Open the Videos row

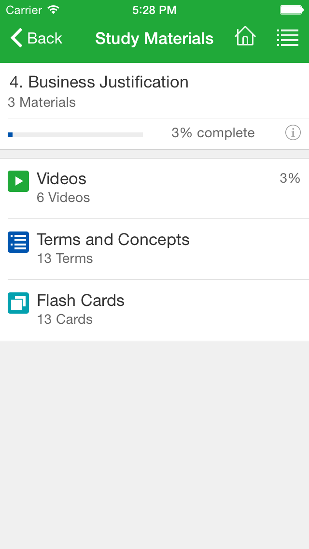click(154, 188)
